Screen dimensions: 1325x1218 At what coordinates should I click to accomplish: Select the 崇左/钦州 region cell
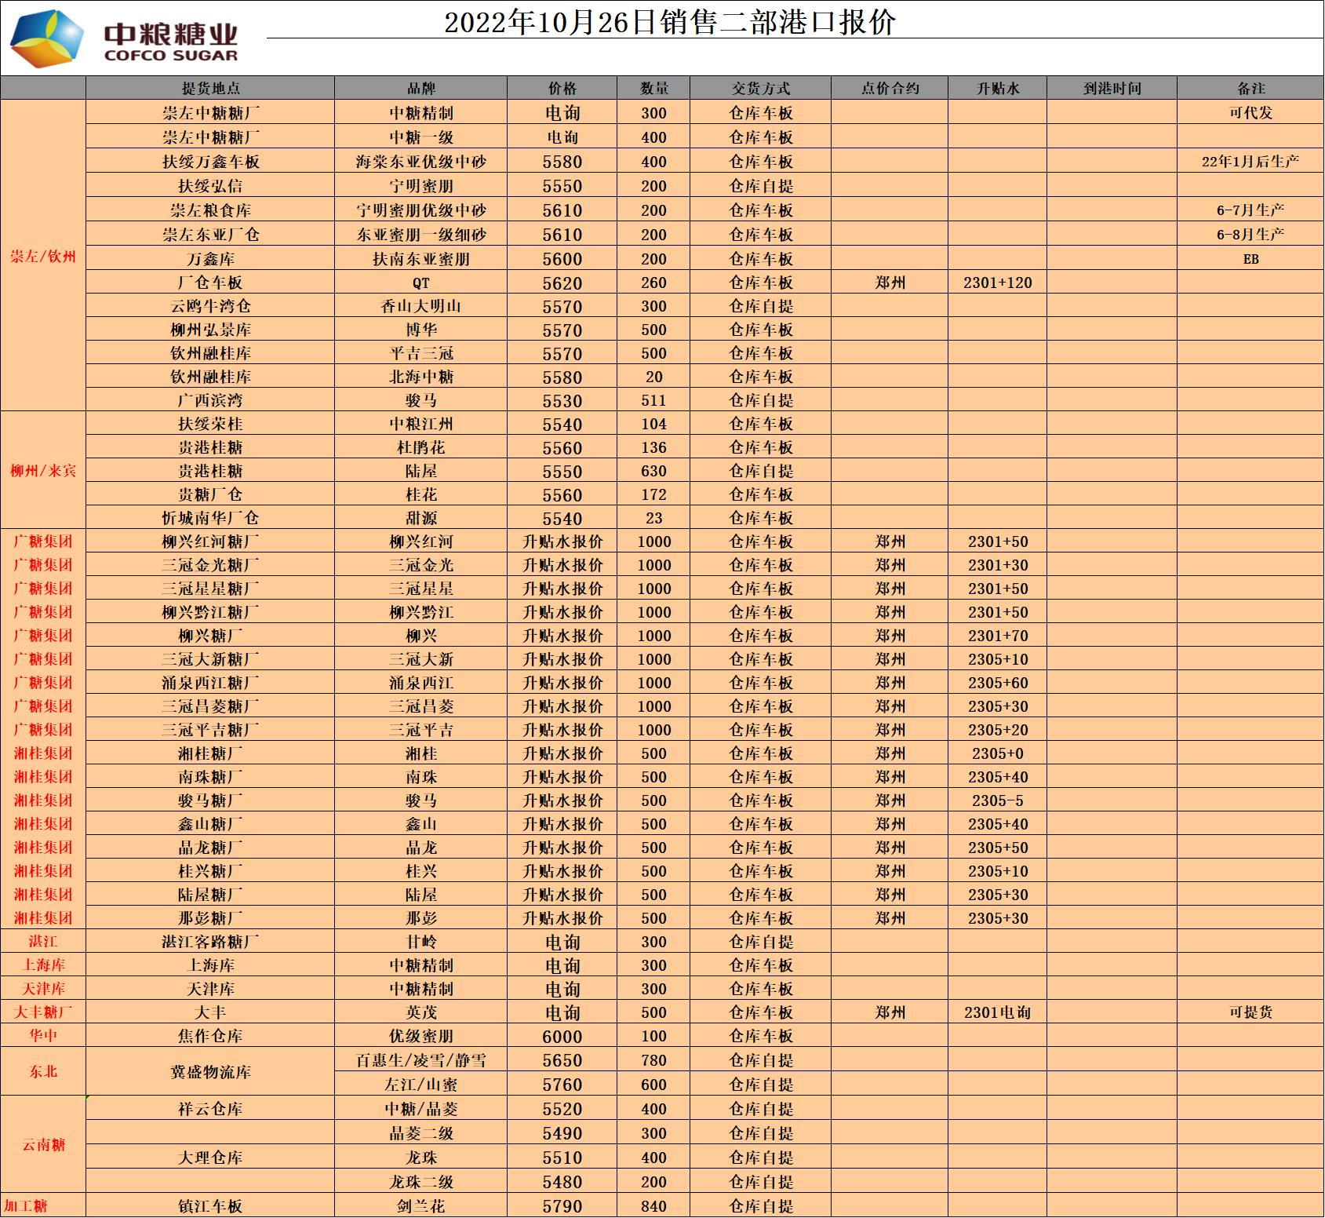pos(43,256)
